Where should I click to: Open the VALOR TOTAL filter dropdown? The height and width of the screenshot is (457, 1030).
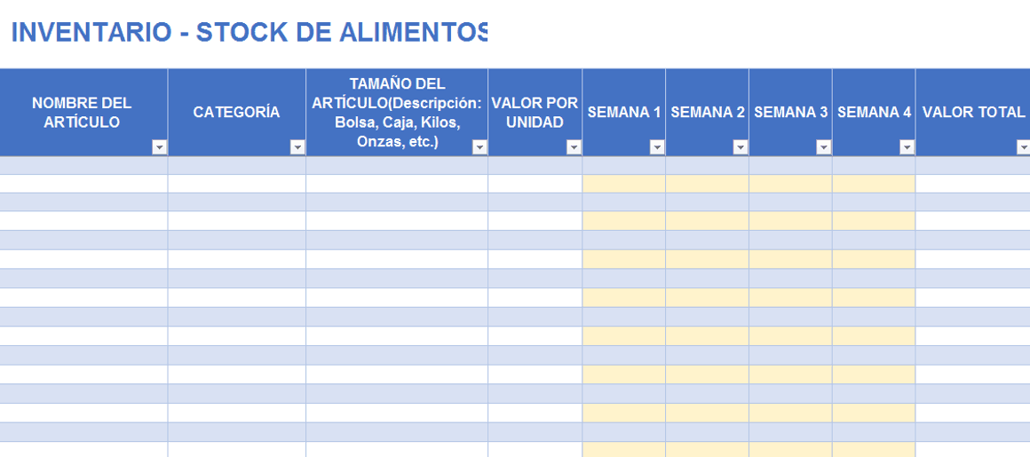click(1024, 148)
